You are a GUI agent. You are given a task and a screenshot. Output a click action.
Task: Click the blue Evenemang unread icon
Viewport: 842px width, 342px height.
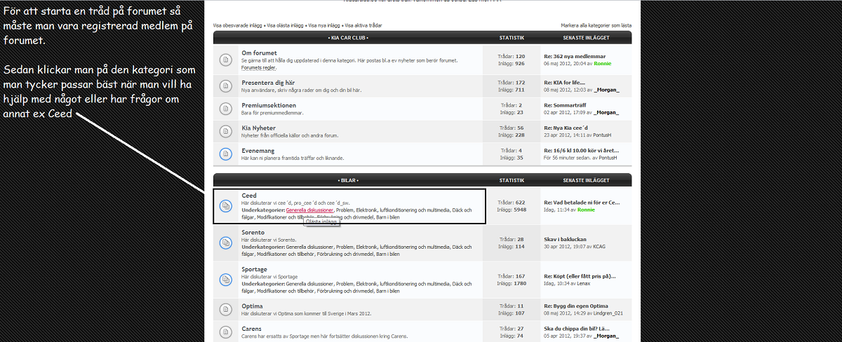point(225,153)
